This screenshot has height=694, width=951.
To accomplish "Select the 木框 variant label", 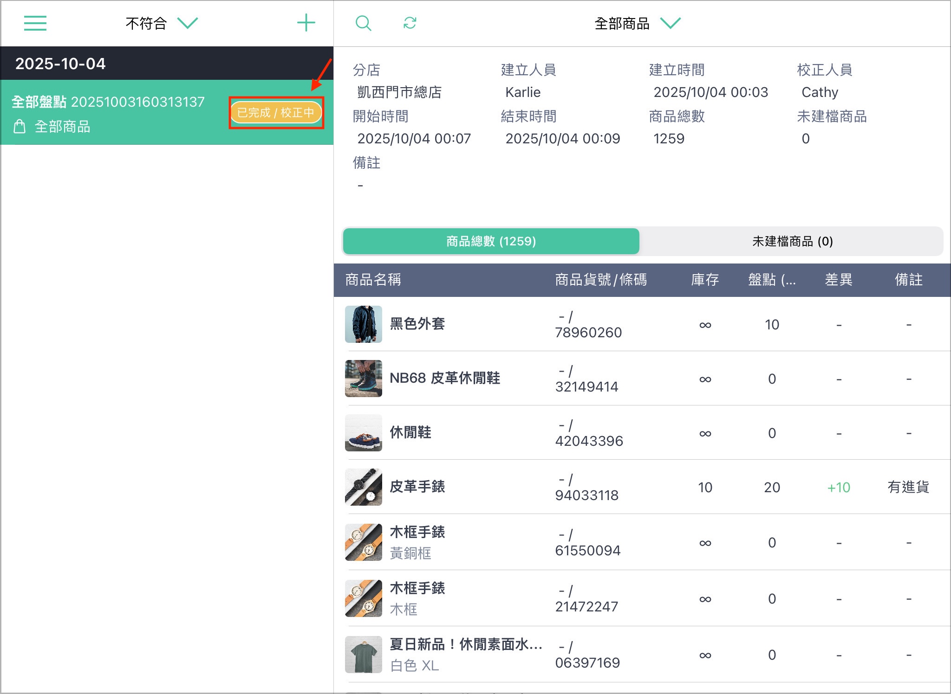I will (404, 610).
